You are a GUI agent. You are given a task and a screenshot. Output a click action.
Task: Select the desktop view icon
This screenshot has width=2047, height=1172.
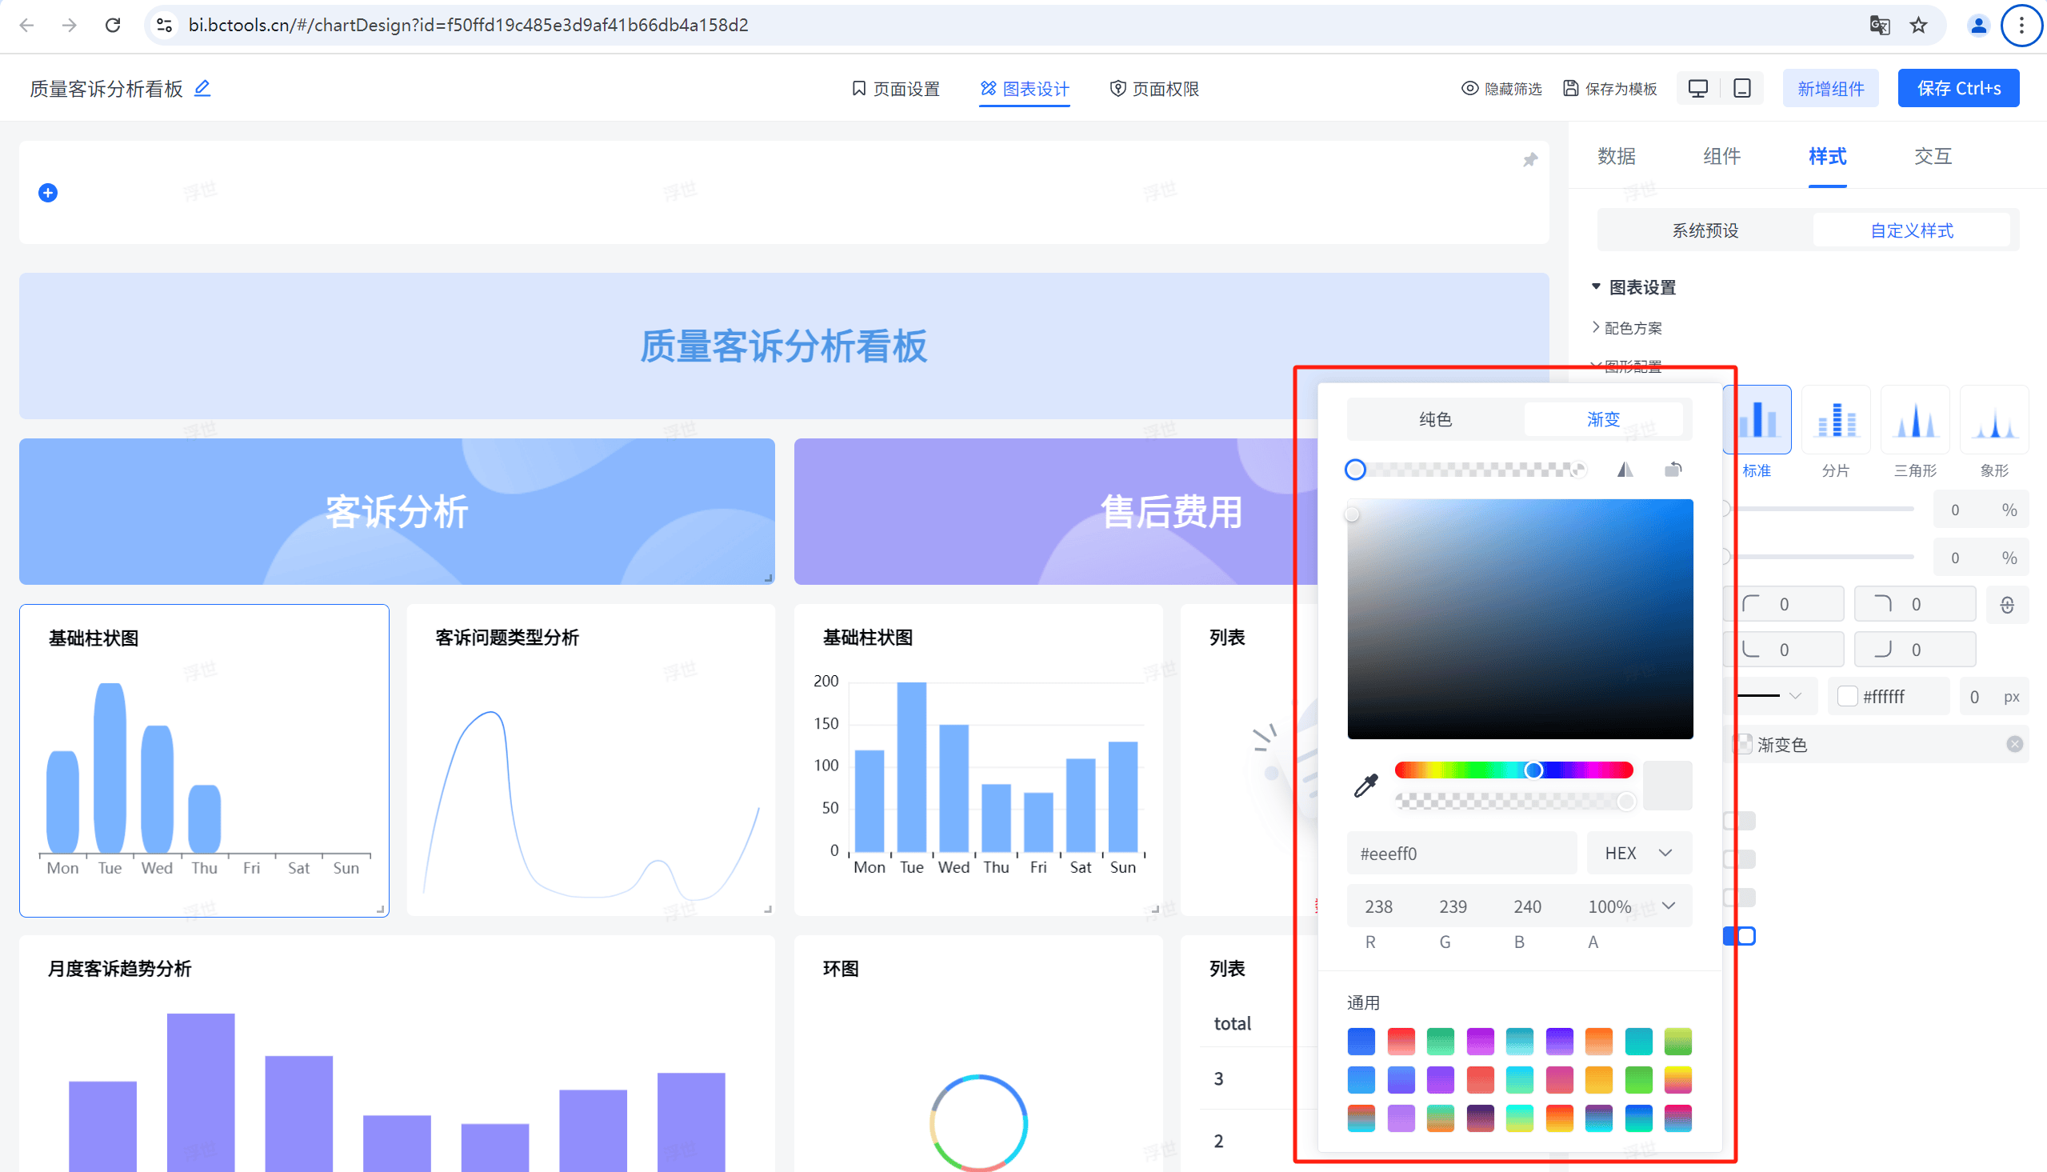pyautogui.click(x=1698, y=89)
